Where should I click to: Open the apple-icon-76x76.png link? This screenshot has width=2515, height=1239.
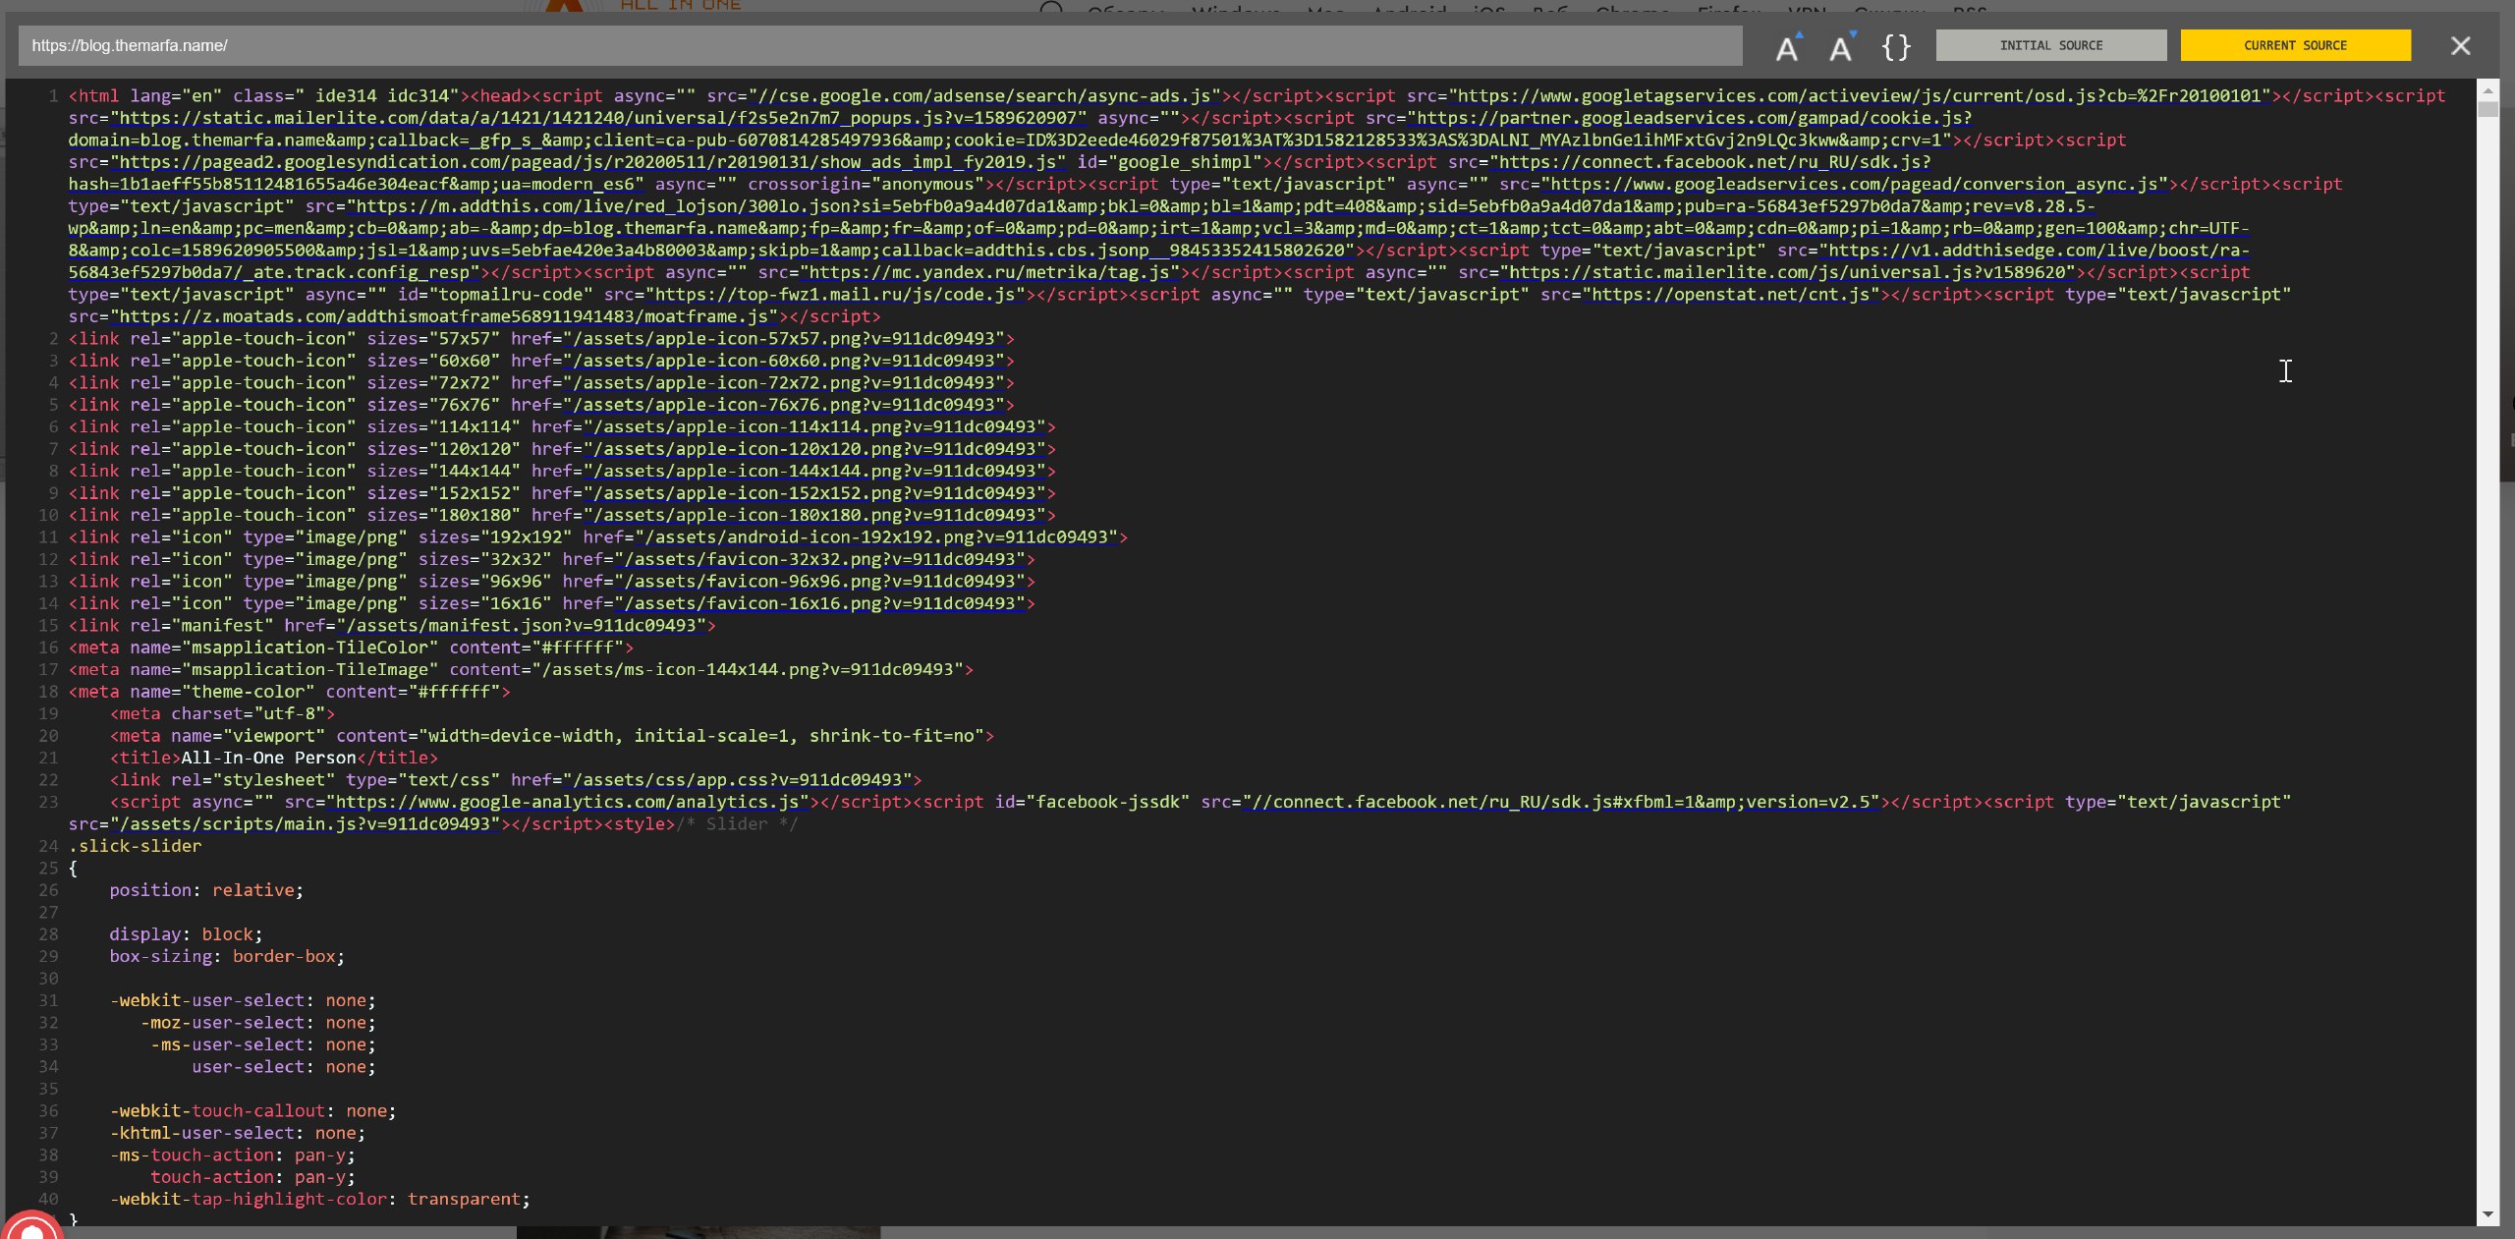788,405
